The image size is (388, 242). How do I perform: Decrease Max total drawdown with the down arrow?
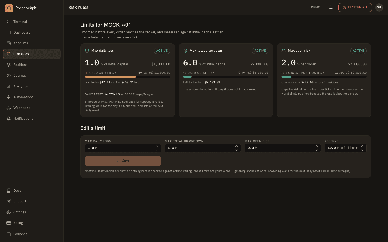tap(237, 150)
